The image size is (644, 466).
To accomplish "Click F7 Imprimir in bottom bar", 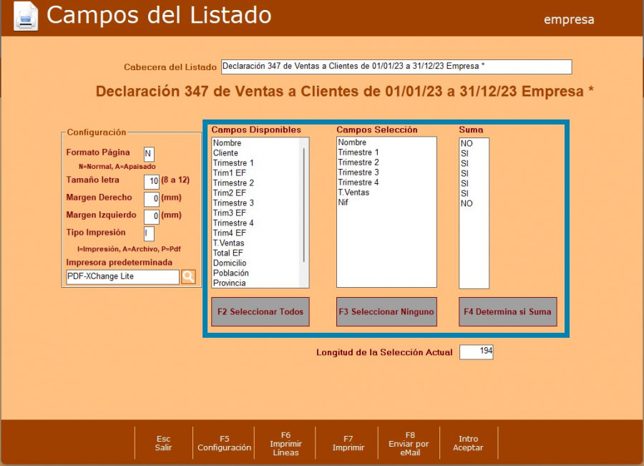I will click(x=348, y=443).
